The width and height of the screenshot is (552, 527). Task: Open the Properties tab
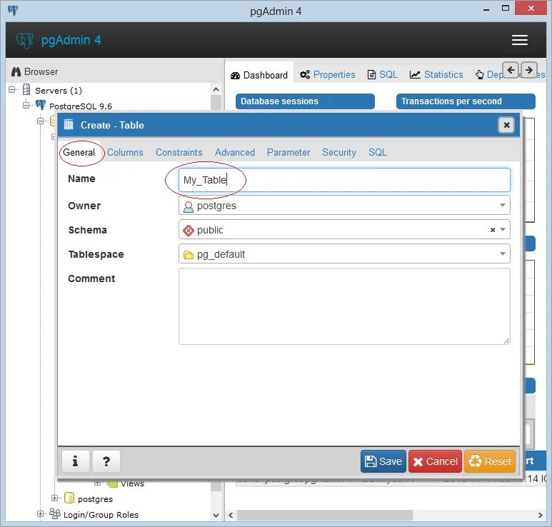click(x=327, y=75)
